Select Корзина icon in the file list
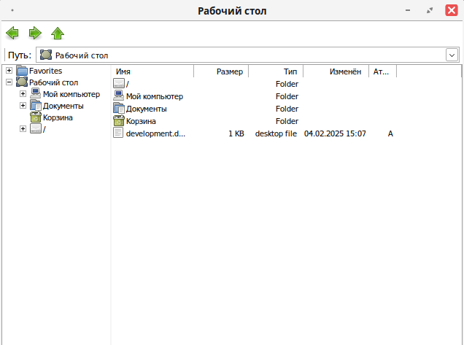Screen dimensions: 464x345 pyautogui.click(x=119, y=121)
